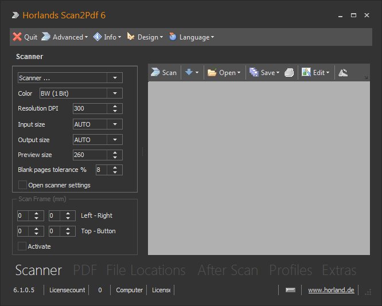Click the scanner icon in status bar
The height and width of the screenshot is (306, 382).
(x=290, y=290)
